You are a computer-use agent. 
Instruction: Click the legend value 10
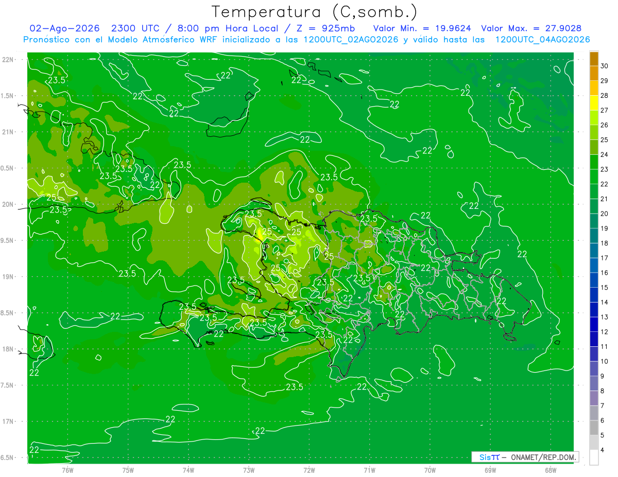point(605,361)
